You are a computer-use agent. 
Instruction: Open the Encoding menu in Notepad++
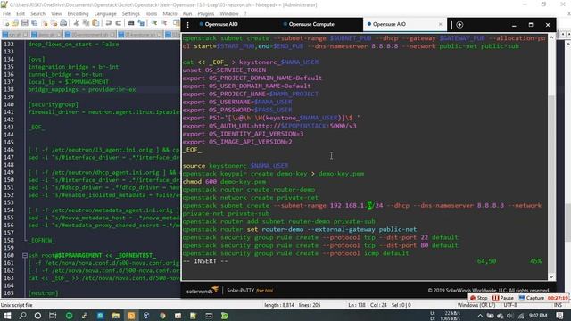pos(78,14)
